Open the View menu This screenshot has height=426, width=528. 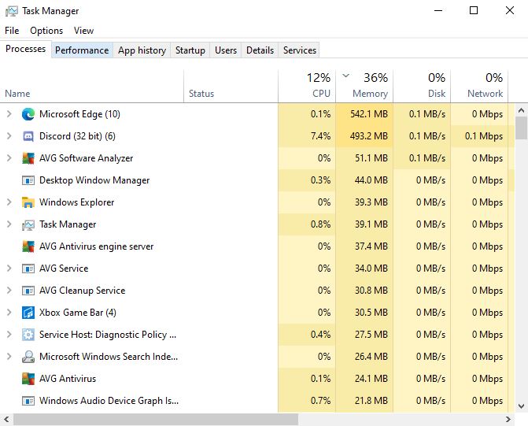point(83,31)
